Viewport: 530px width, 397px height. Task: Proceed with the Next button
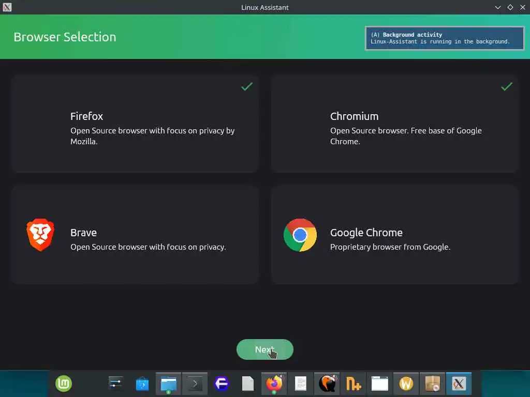tap(264, 349)
